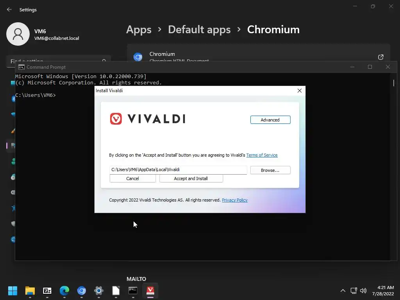Viewport: 400px width, 300px height.
Task: Open the Terms of Service link
Action: point(262,155)
